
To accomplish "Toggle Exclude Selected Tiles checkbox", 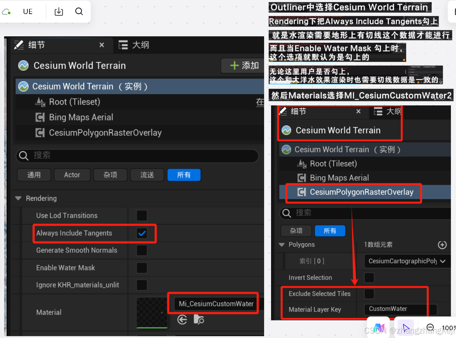I will (369, 294).
